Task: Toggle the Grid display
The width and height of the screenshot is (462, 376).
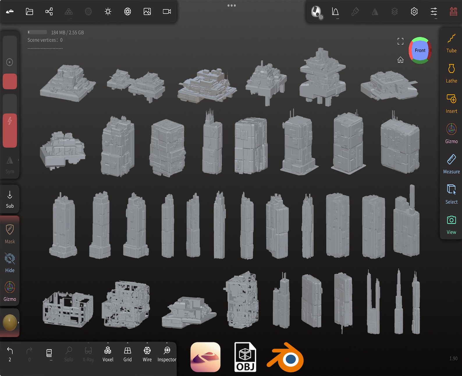Action: [x=127, y=354]
